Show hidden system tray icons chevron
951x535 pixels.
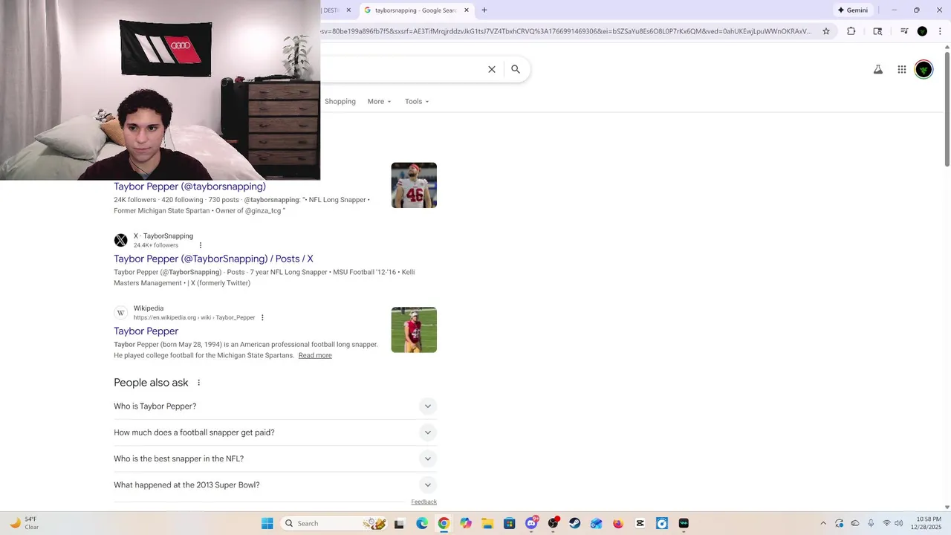point(822,523)
